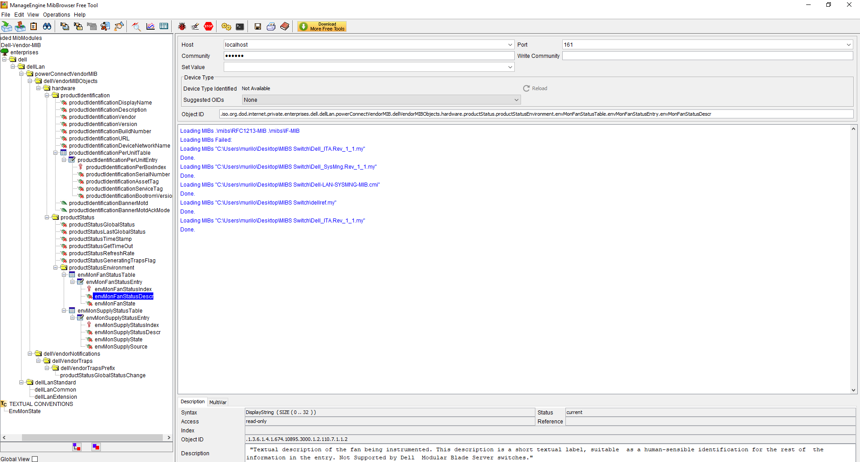Switch to the MultiVar tab

tap(218, 402)
